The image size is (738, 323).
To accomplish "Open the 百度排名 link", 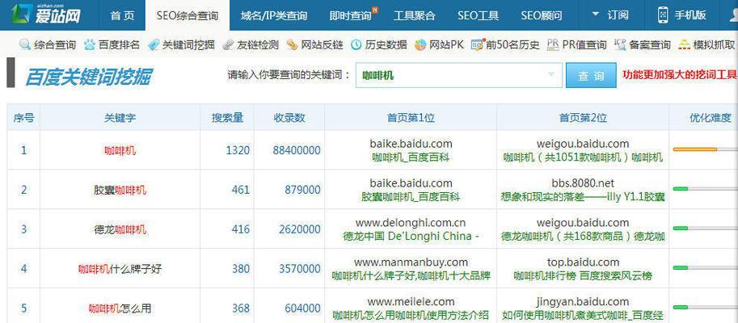I will 119,45.
